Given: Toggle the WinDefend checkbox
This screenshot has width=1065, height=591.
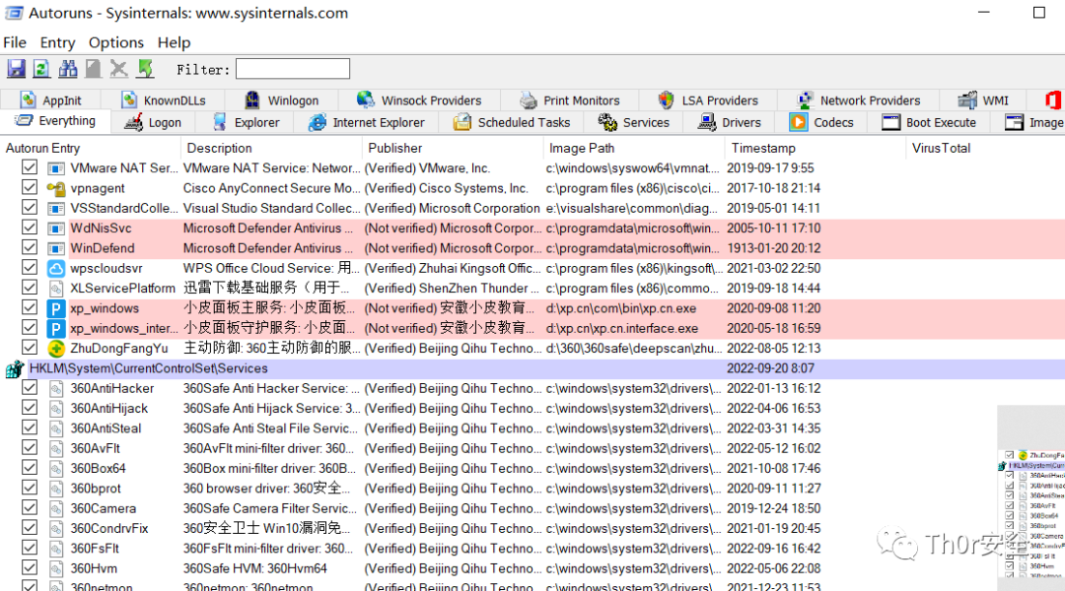Looking at the screenshot, I should coord(30,247).
